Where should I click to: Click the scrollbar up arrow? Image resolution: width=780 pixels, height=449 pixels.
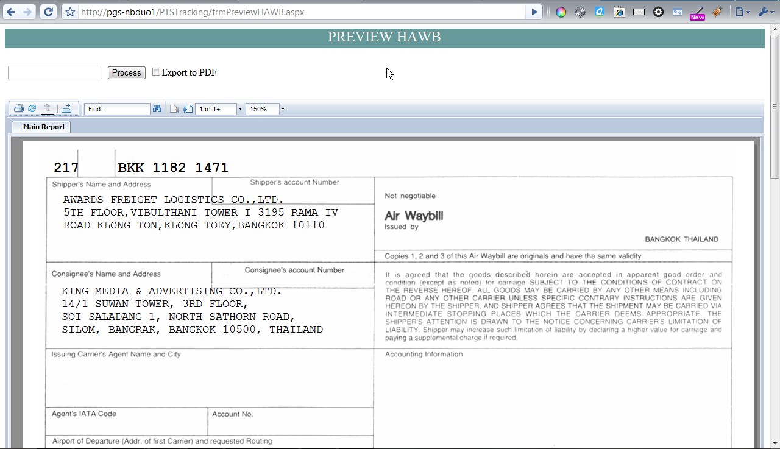[x=775, y=29]
